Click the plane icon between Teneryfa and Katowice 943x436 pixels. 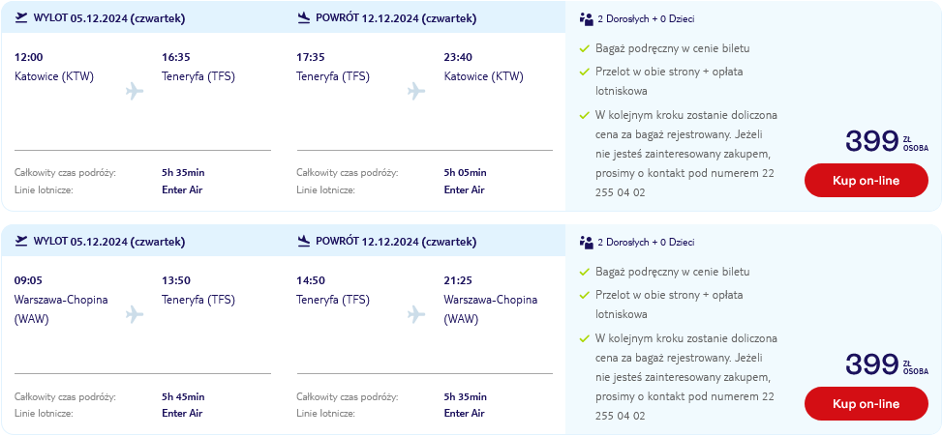click(416, 91)
